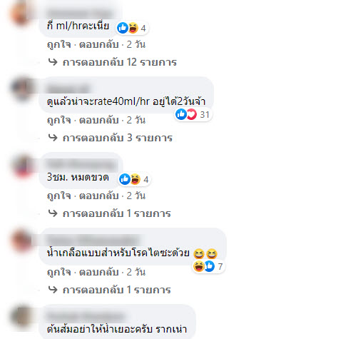
Task: Open avatar of ต้นส้ม commenter
Action: tap(22, 317)
